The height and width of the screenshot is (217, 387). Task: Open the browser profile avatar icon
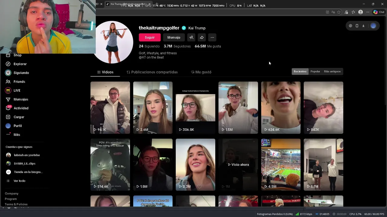[x=360, y=12]
